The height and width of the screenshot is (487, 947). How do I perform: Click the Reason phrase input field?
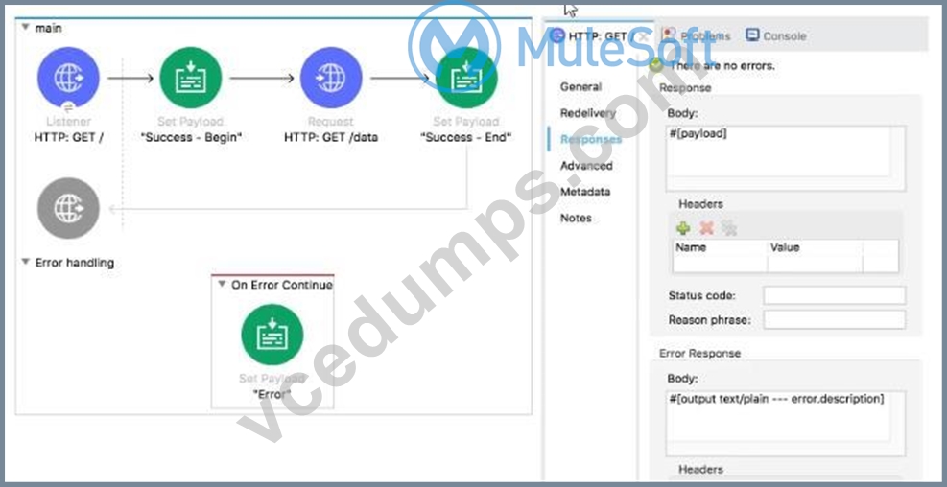[x=834, y=320]
